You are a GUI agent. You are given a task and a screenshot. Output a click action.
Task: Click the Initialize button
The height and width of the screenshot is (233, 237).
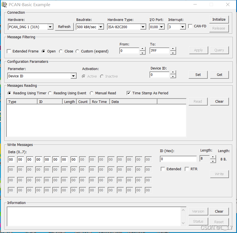[219, 20]
